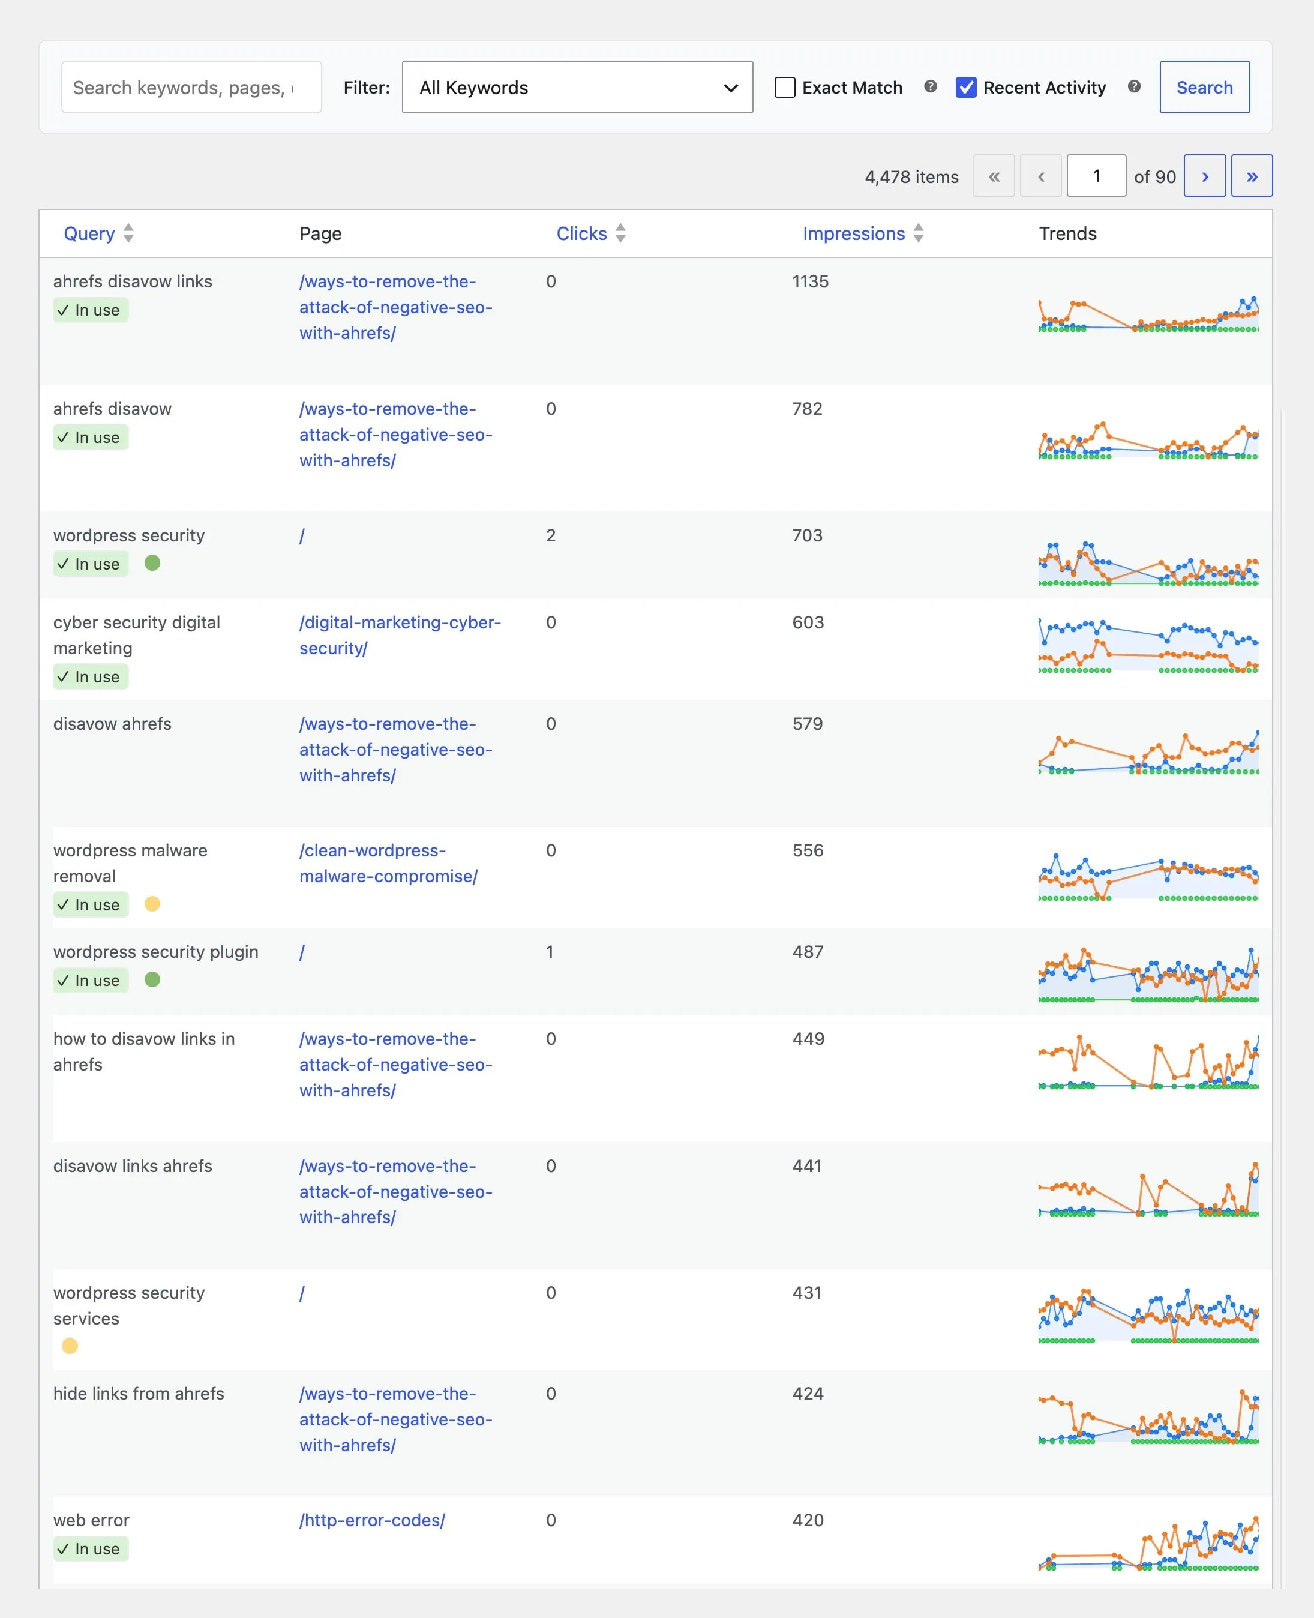Click the Search button
Viewport: 1314px width, 1618px height.
[1204, 87]
